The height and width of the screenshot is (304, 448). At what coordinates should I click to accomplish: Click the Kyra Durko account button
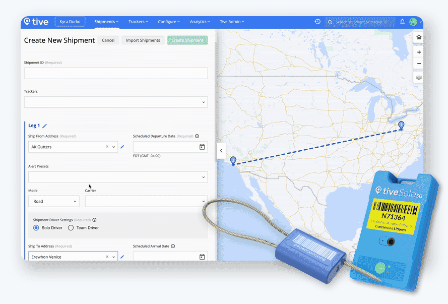pyautogui.click(x=70, y=22)
